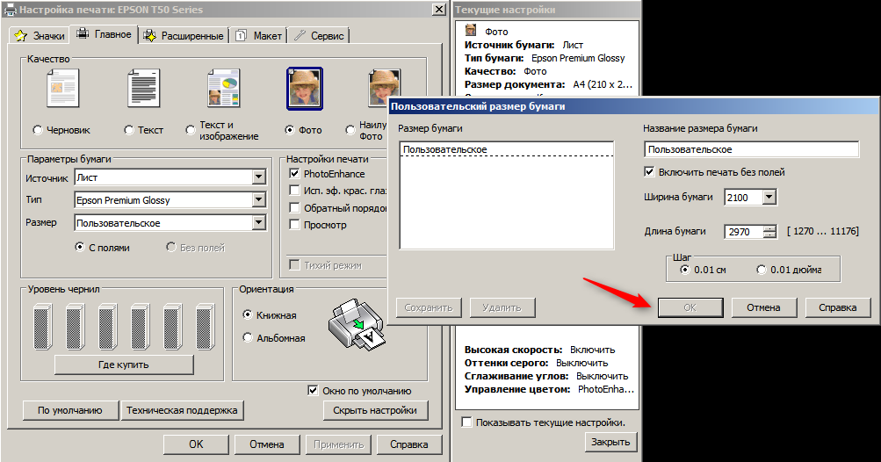
Task: Click the Фото icon in current settings window
Action: click(x=471, y=31)
